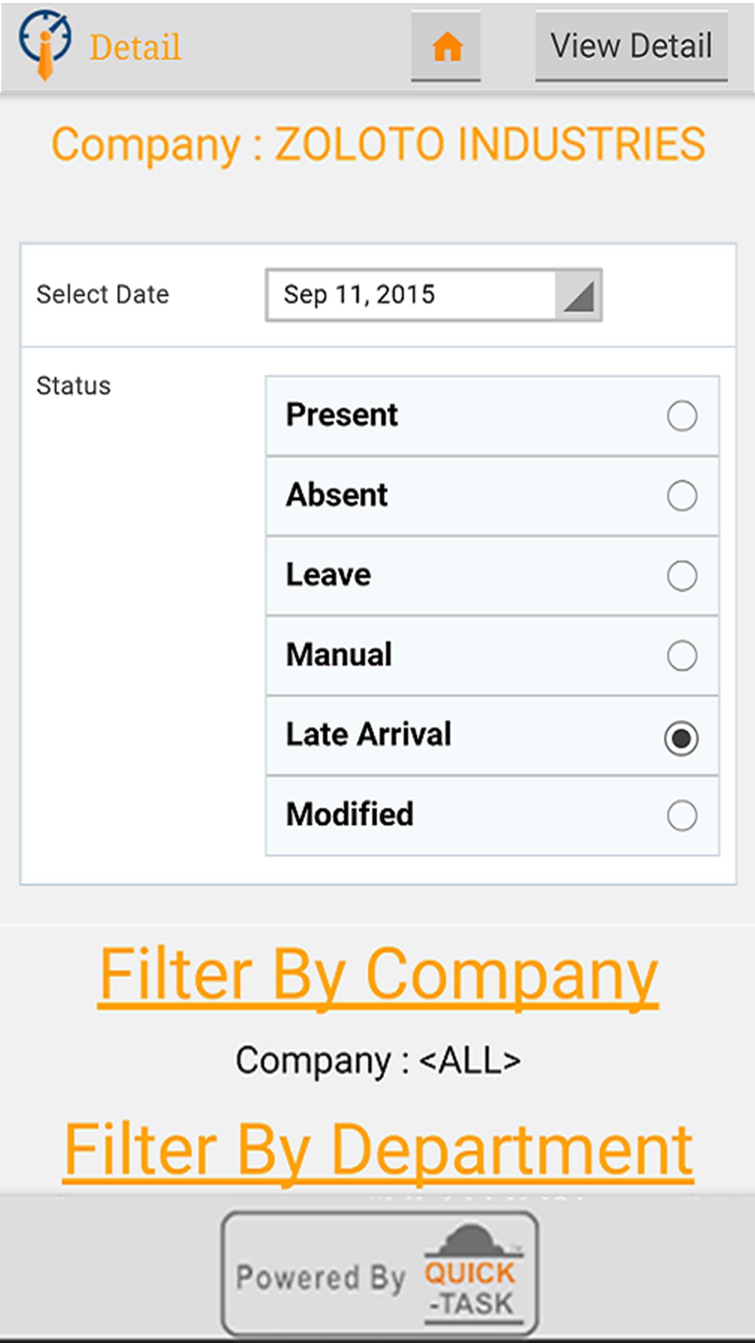This screenshot has height=1343, width=755.
Task: Tap the Detail title text
Action: pos(136,47)
